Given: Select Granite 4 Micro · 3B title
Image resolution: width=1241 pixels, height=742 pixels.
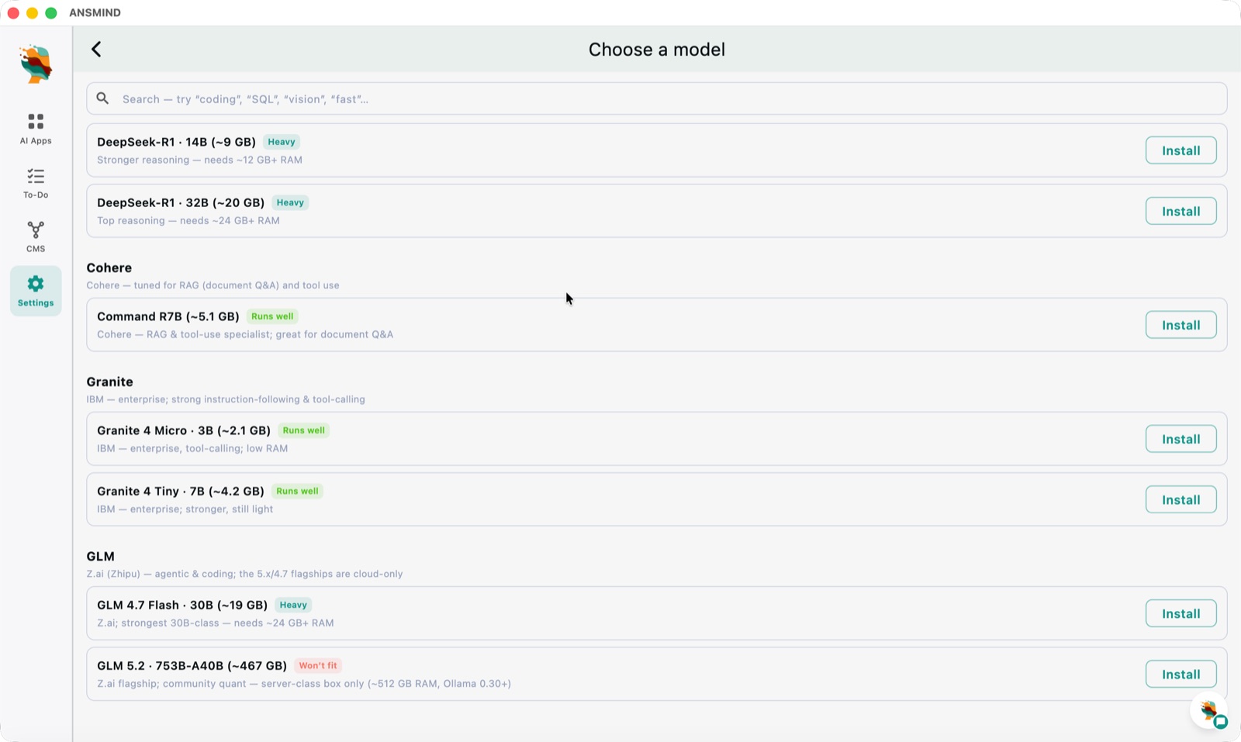Looking at the screenshot, I should 184,430.
